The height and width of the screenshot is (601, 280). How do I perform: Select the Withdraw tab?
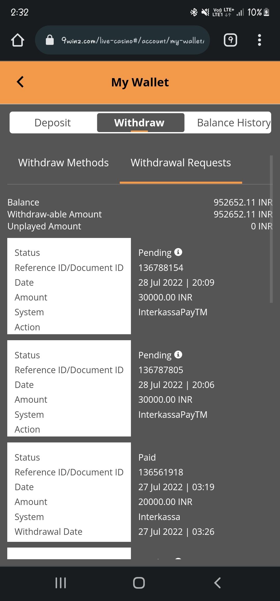[x=139, y=122]
